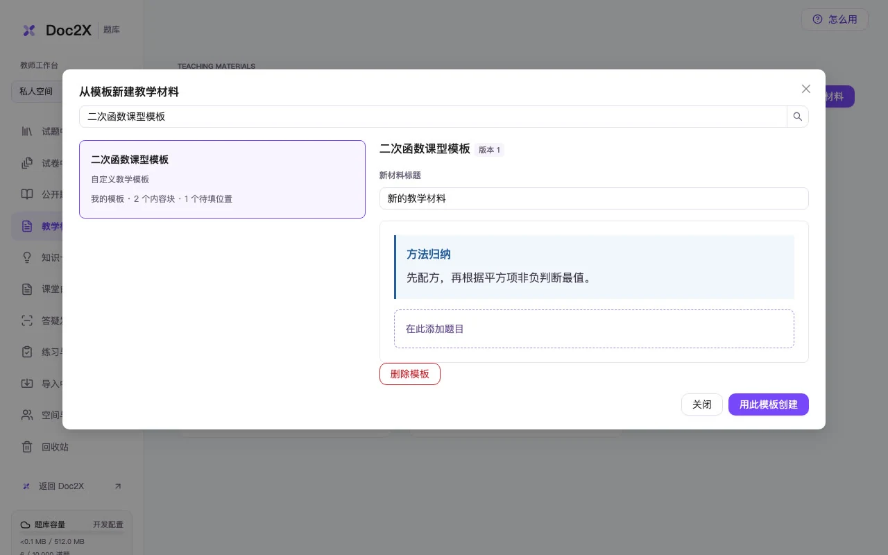Close the template dialog with X
Viewport: 888px width, 555px height.
(x=806, y=89)
